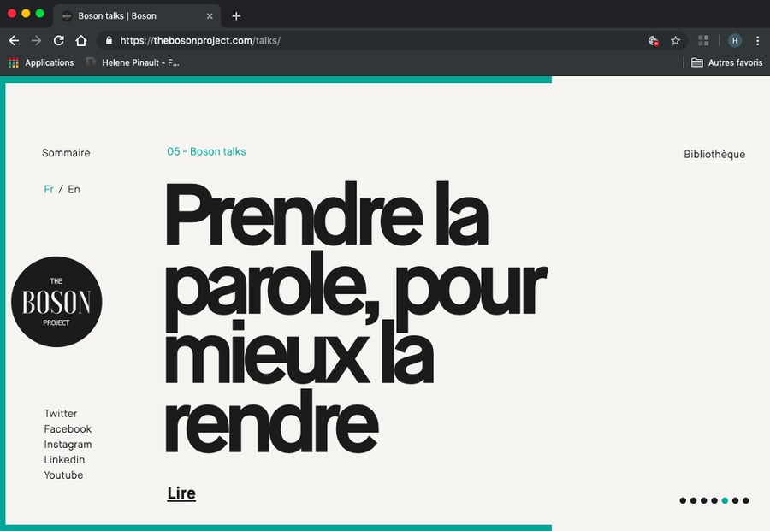Screen dimensions: 770x531
Task: Open the Chrome three-dot menu
Action: (x=757, y=40)
